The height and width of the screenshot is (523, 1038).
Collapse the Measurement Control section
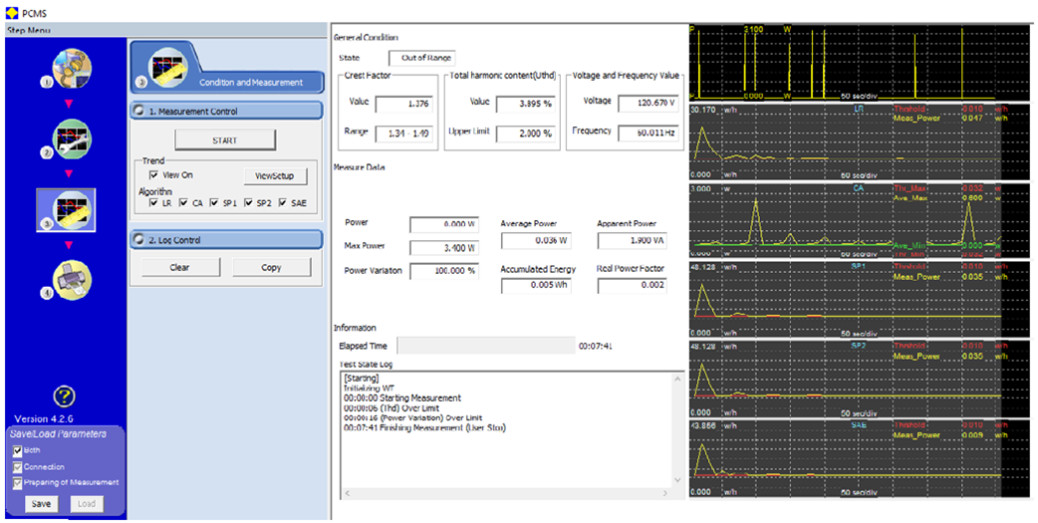139,112
